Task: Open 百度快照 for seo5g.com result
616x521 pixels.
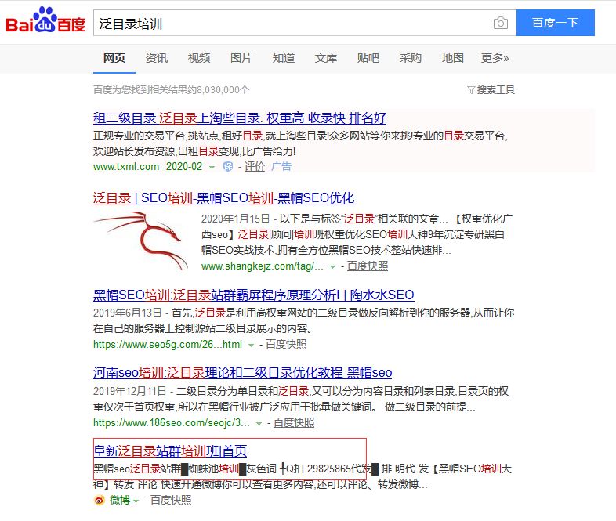Action: 286,344
